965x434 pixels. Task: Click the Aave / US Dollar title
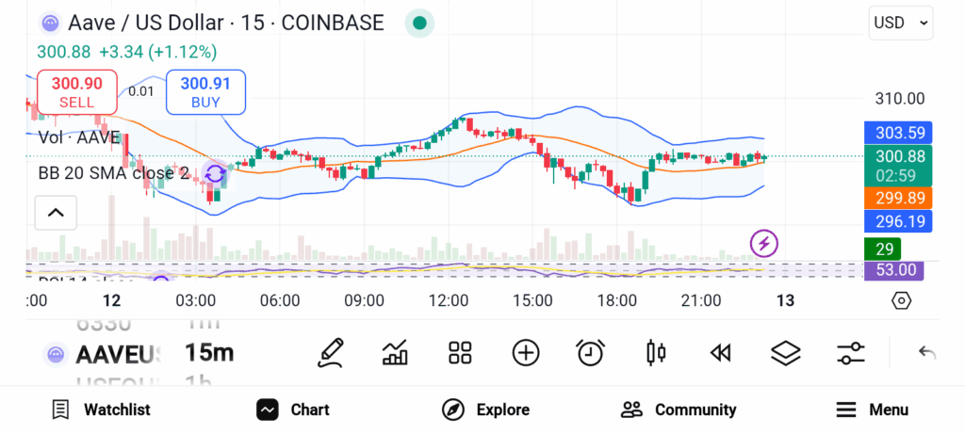coord(145,24)
